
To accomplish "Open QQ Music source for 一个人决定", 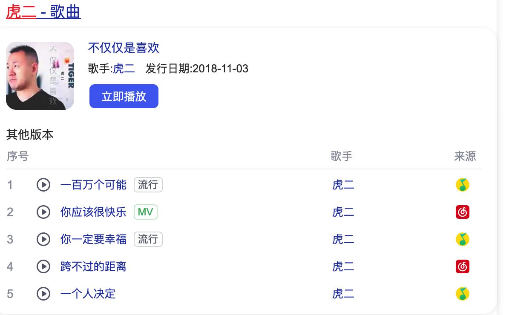I will [x=462, y=294].
